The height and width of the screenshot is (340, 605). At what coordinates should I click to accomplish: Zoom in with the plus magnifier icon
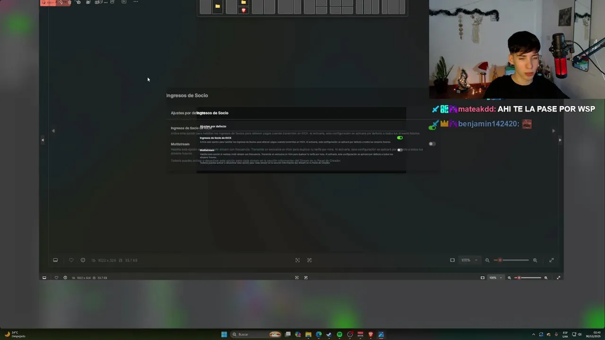[x=546, y=278]
